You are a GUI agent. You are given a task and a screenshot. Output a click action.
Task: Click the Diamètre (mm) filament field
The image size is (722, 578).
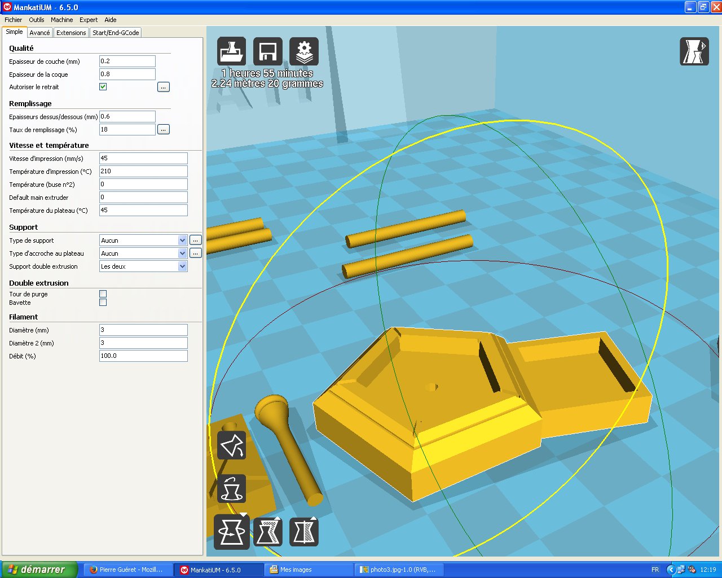point(143,330)
